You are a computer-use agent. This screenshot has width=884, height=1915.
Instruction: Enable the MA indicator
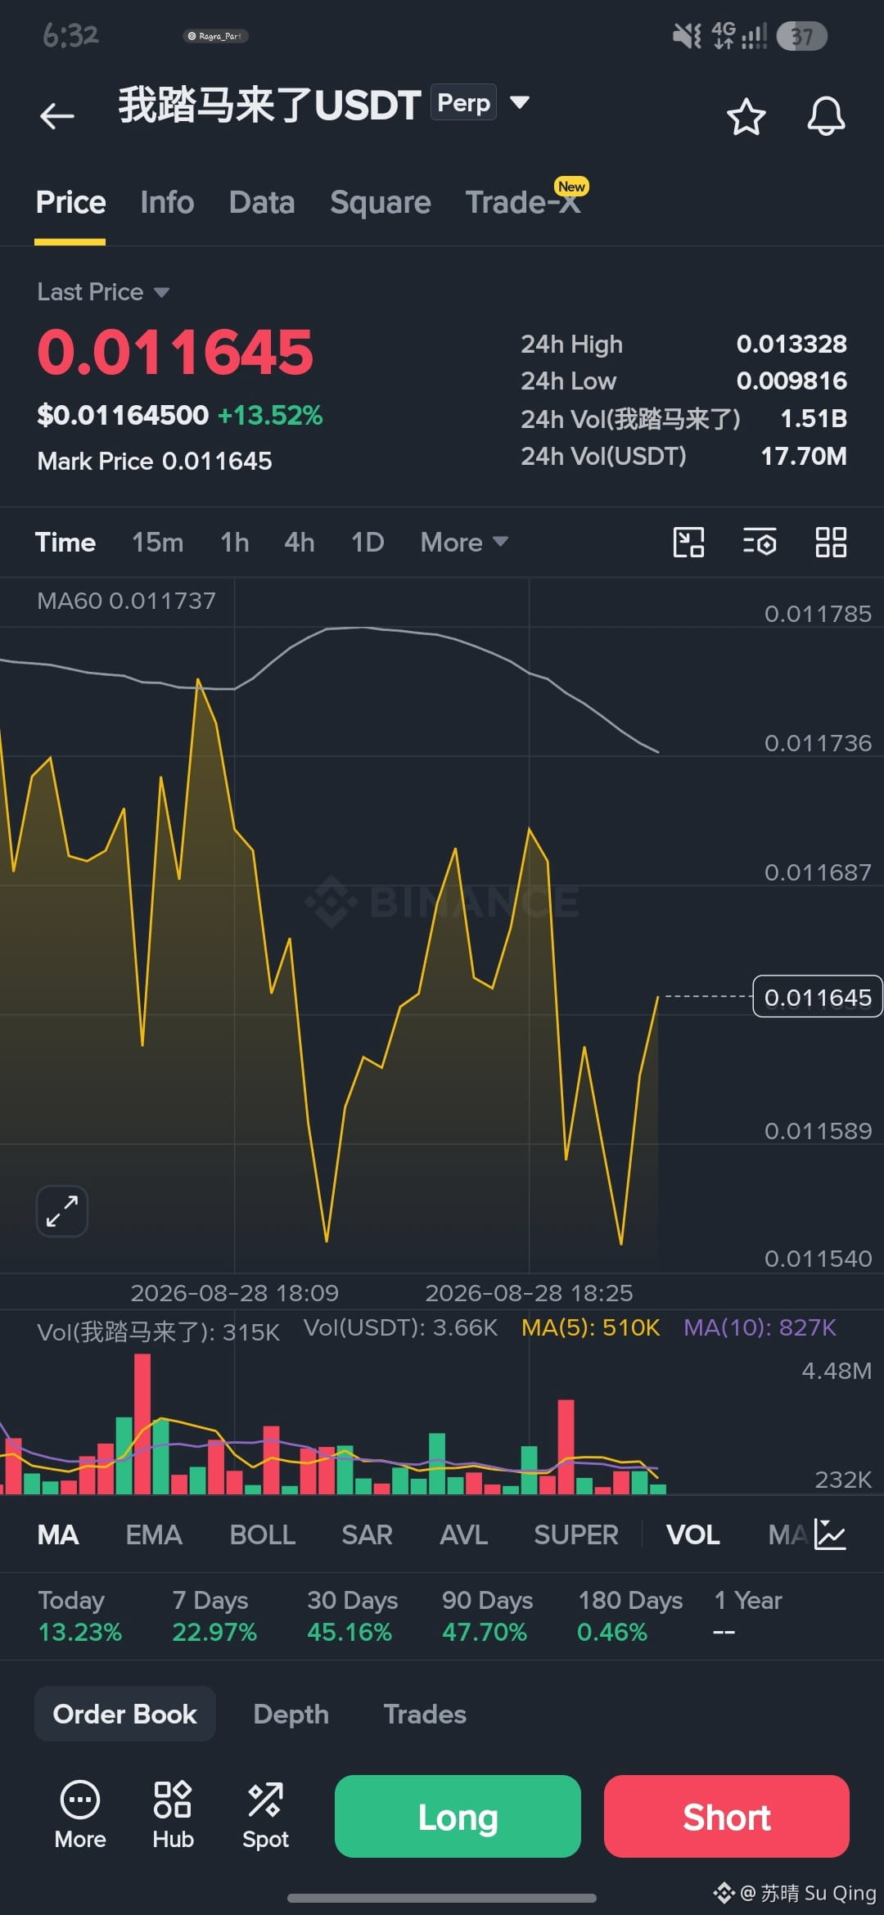58,1534
